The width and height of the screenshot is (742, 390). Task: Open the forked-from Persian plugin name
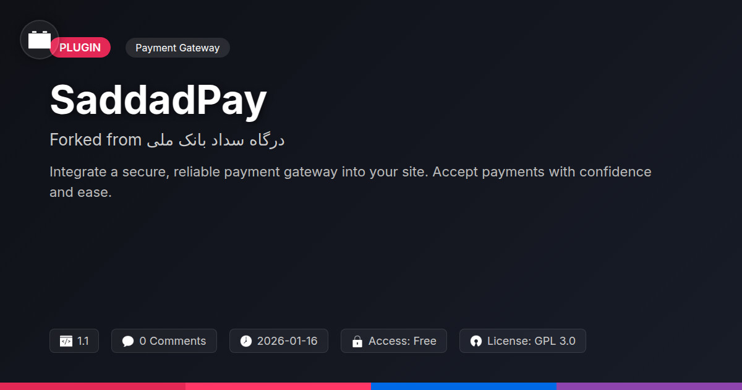(215, 141)
